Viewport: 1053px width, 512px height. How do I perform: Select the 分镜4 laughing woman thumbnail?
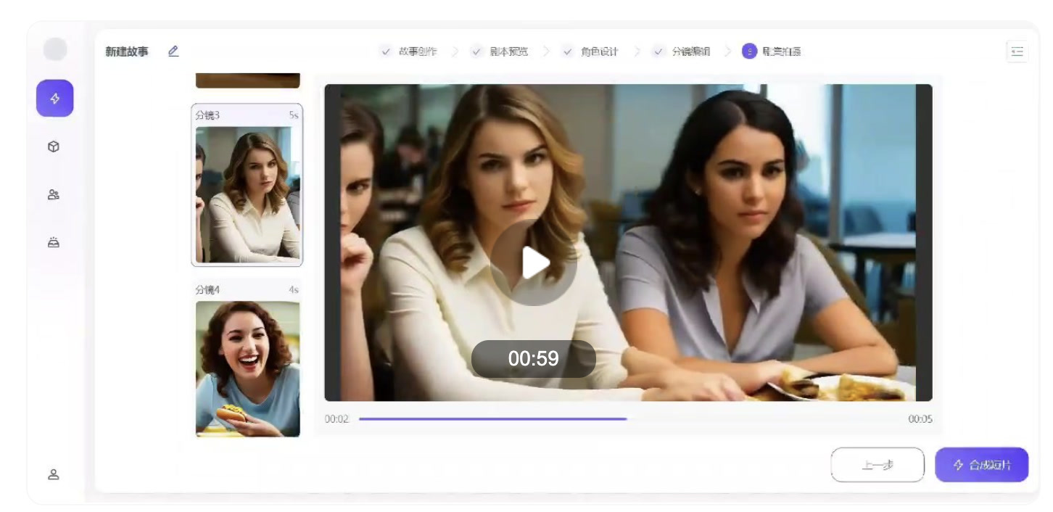247,360
